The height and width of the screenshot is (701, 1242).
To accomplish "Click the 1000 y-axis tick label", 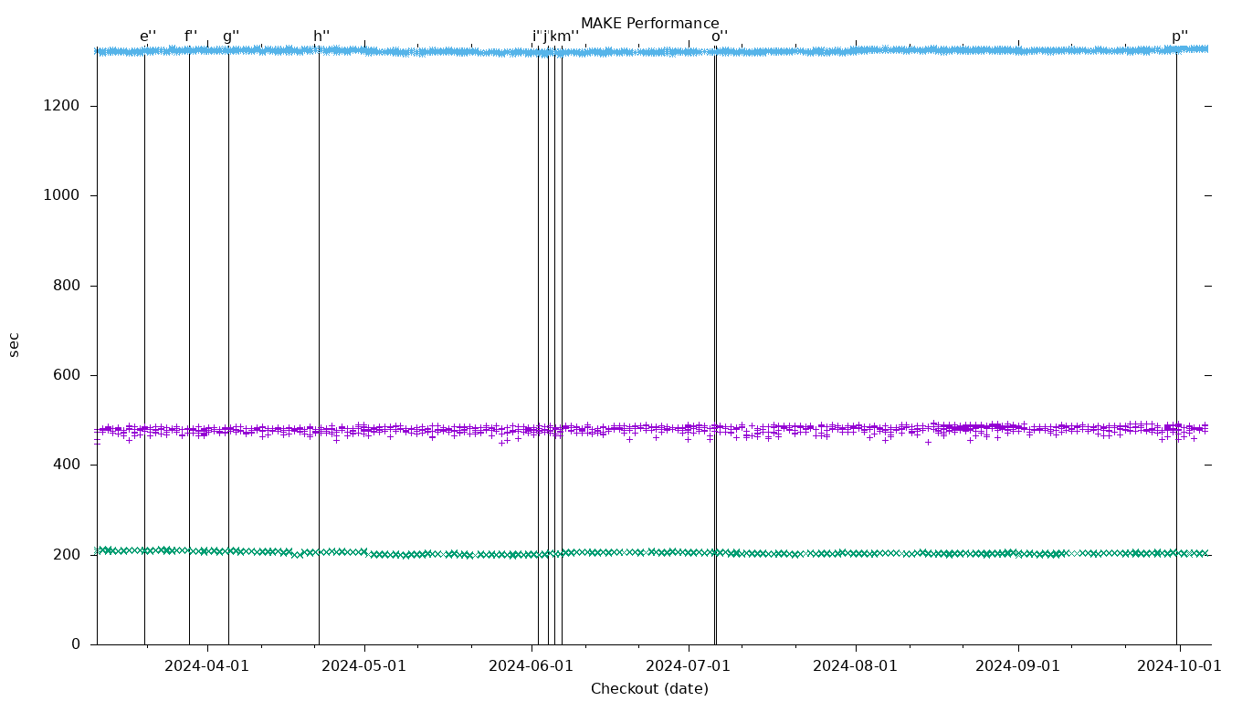I will point(61,195).
